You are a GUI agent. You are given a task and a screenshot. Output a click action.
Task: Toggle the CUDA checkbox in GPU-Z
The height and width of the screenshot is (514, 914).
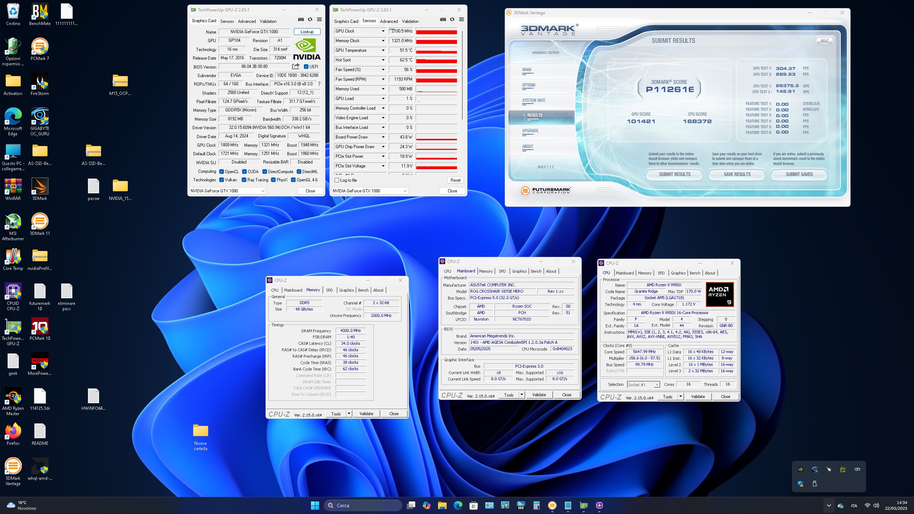point(245,172)
